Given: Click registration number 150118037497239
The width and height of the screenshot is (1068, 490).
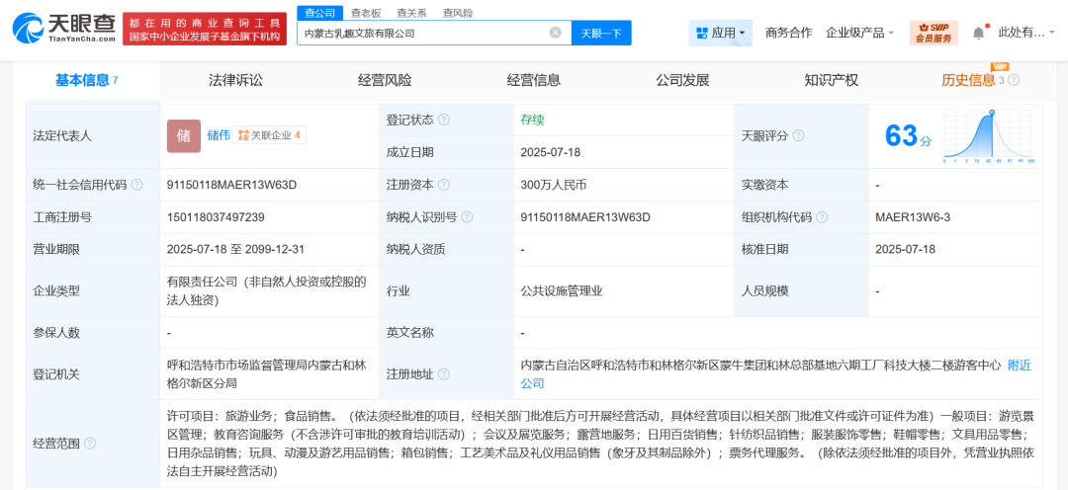Looking at the screenshot, I should coord(216,217).
